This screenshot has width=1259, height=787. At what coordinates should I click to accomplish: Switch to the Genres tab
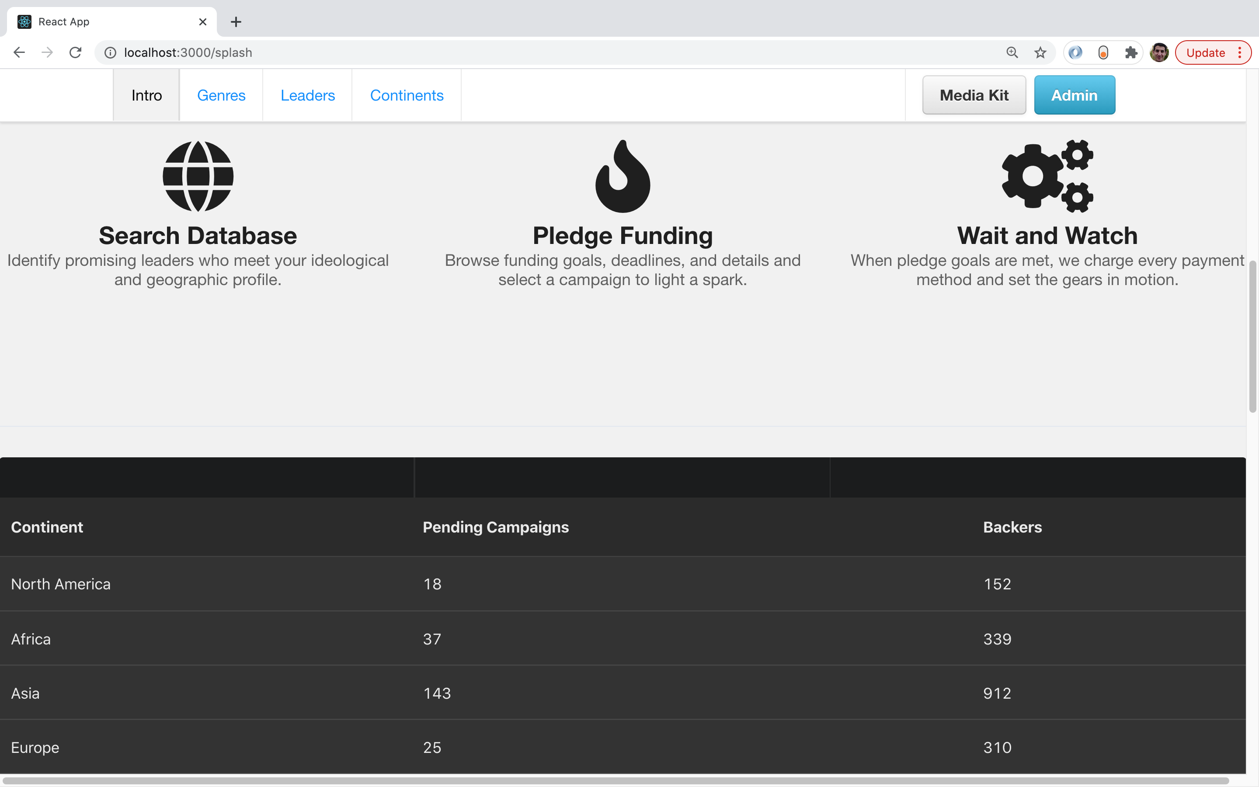(221, 95)
